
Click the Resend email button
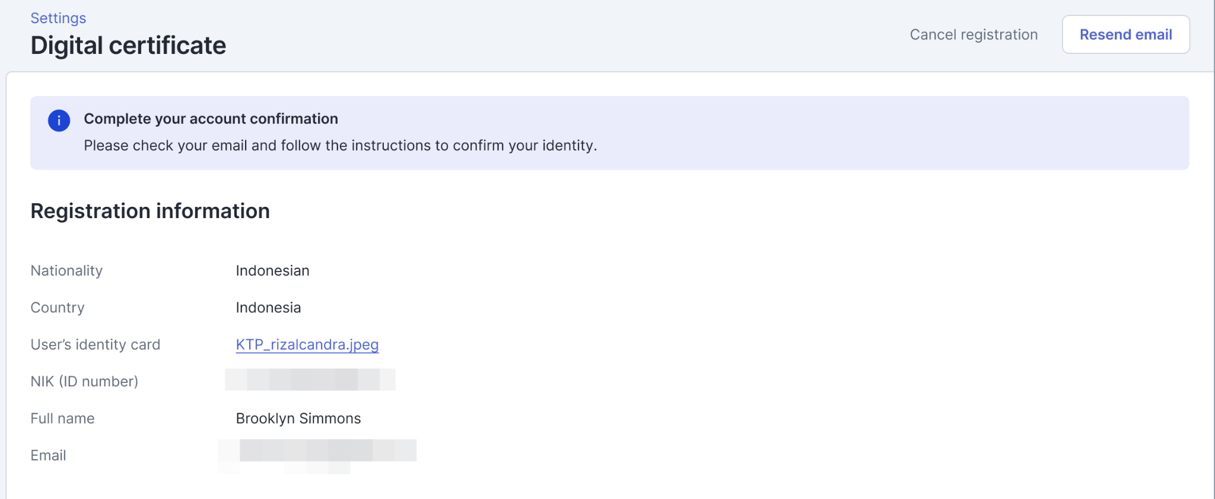click(x=1125, y=34)
